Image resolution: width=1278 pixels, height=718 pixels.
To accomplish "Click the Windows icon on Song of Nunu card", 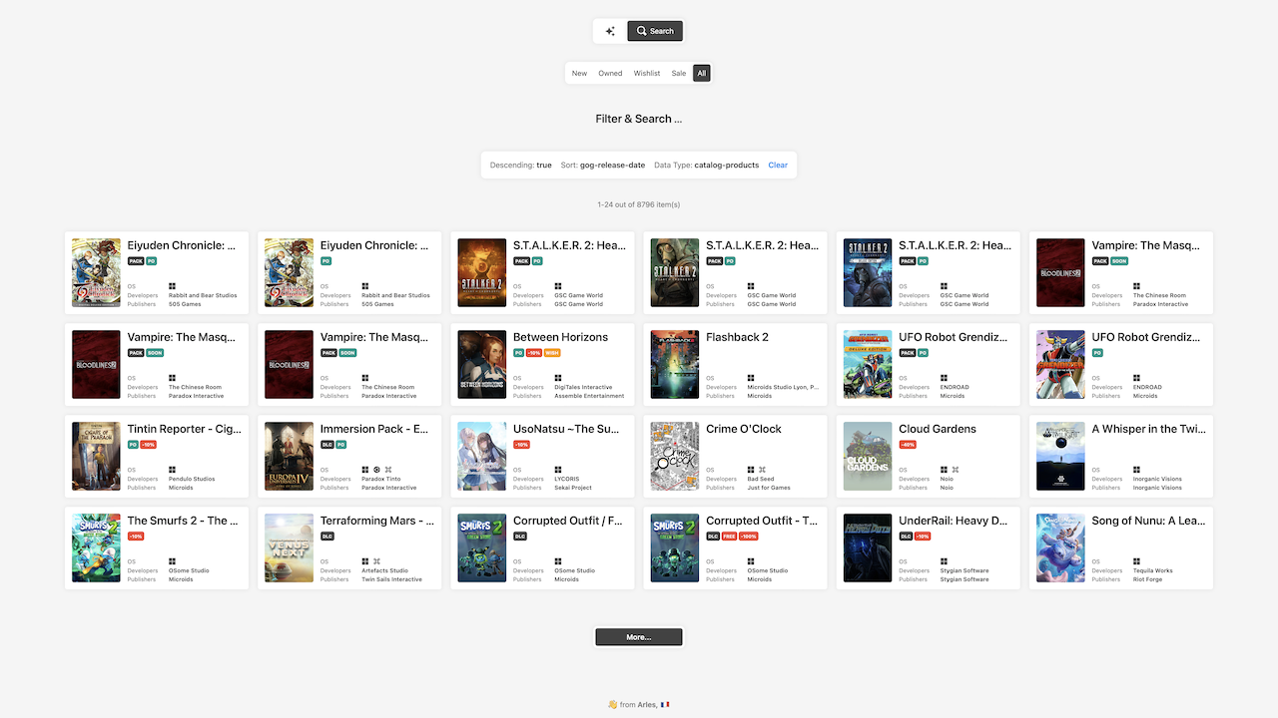I will 1136,562.
